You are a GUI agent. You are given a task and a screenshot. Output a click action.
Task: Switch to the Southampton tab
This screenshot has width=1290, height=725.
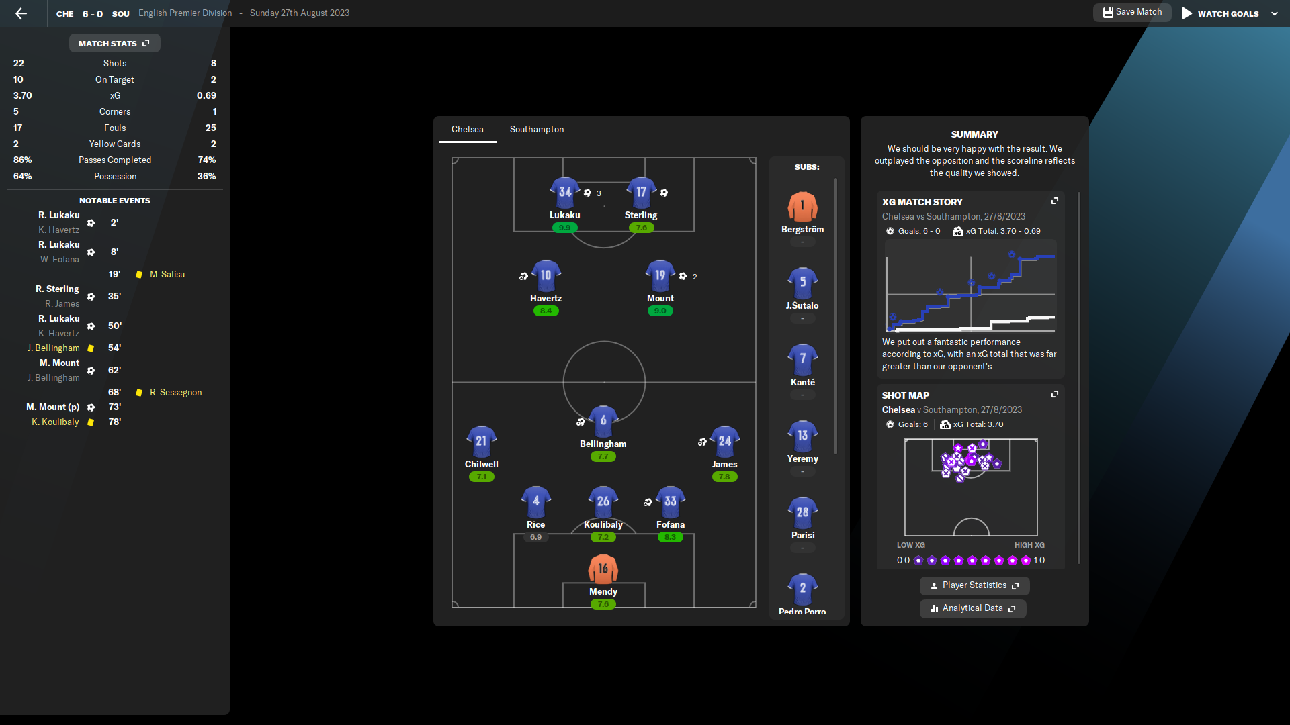tap(536, 129)
